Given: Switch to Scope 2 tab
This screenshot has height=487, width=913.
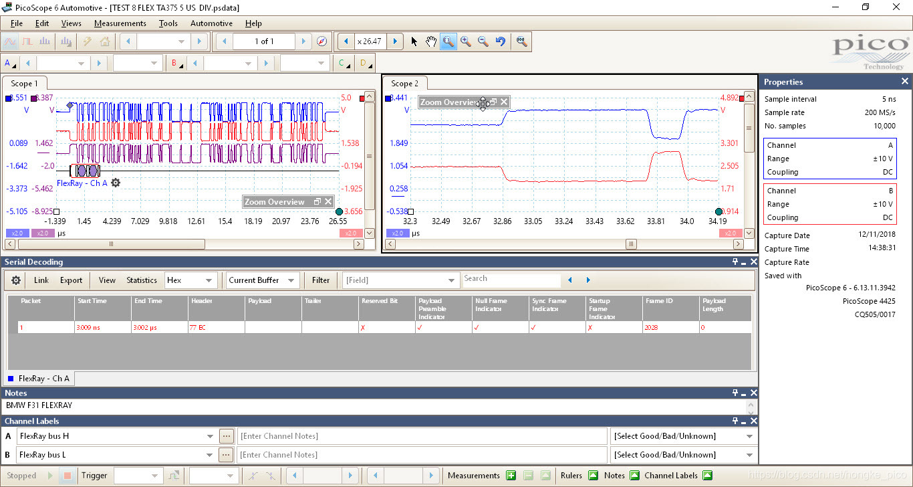Looking at the screenshot, I should click(405, 84).
